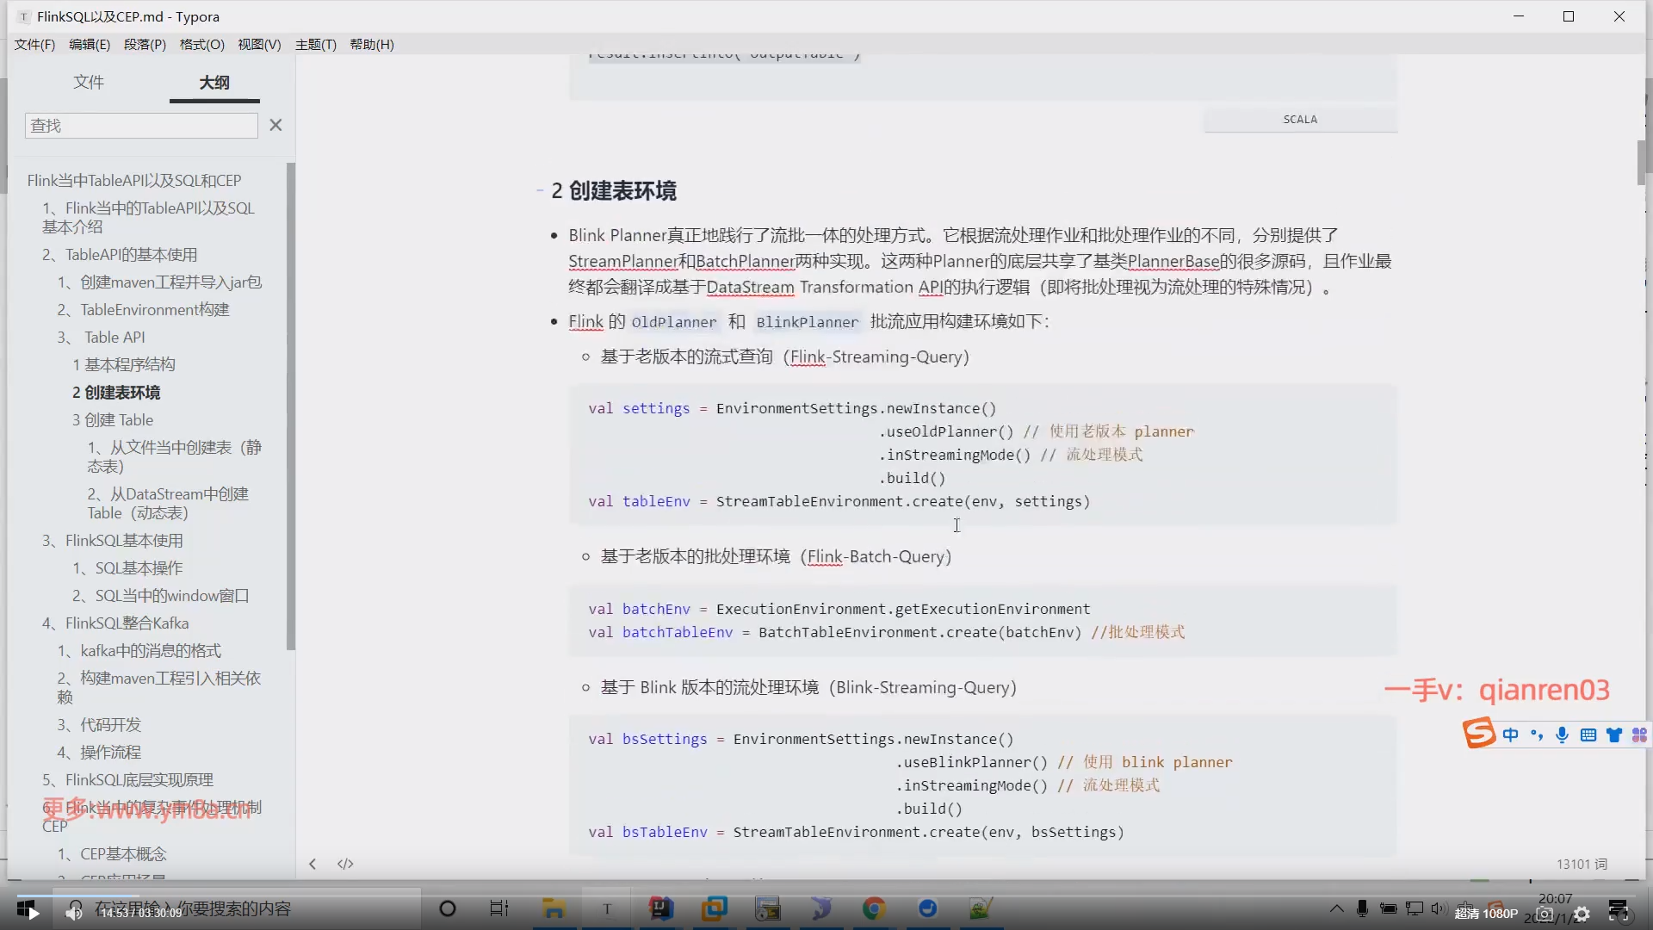
Task: Toggle source code mode icon
Action: click(x=345, y=864)
